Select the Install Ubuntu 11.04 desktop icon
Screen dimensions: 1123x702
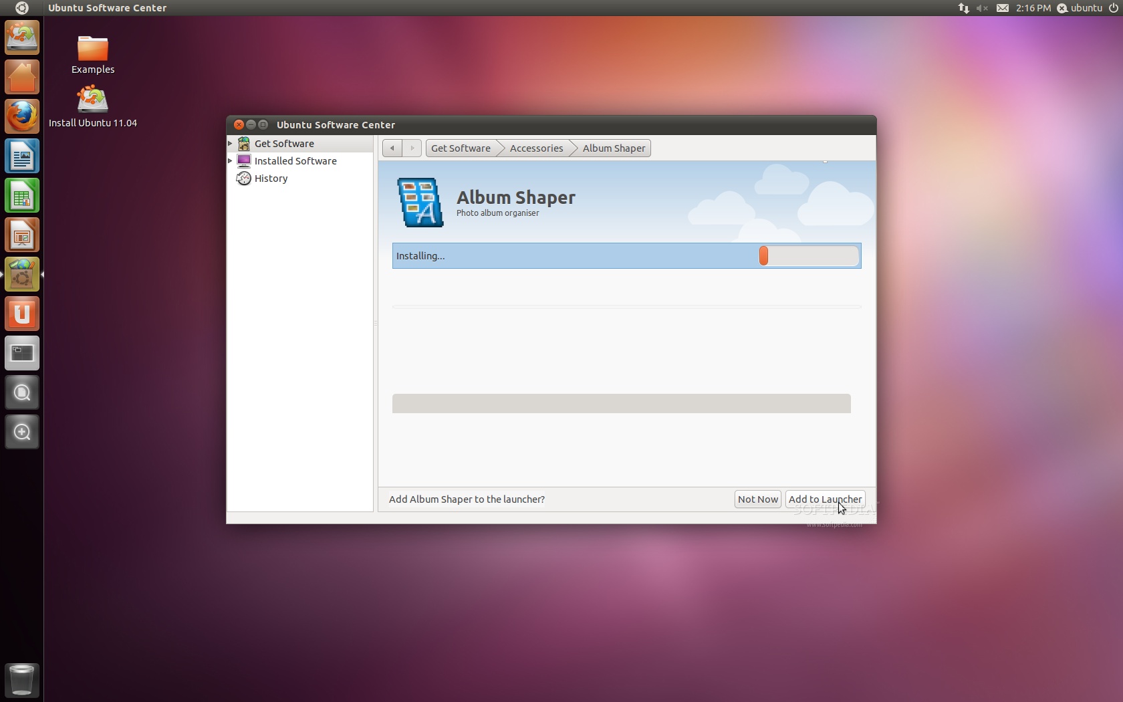coord(93,106)
